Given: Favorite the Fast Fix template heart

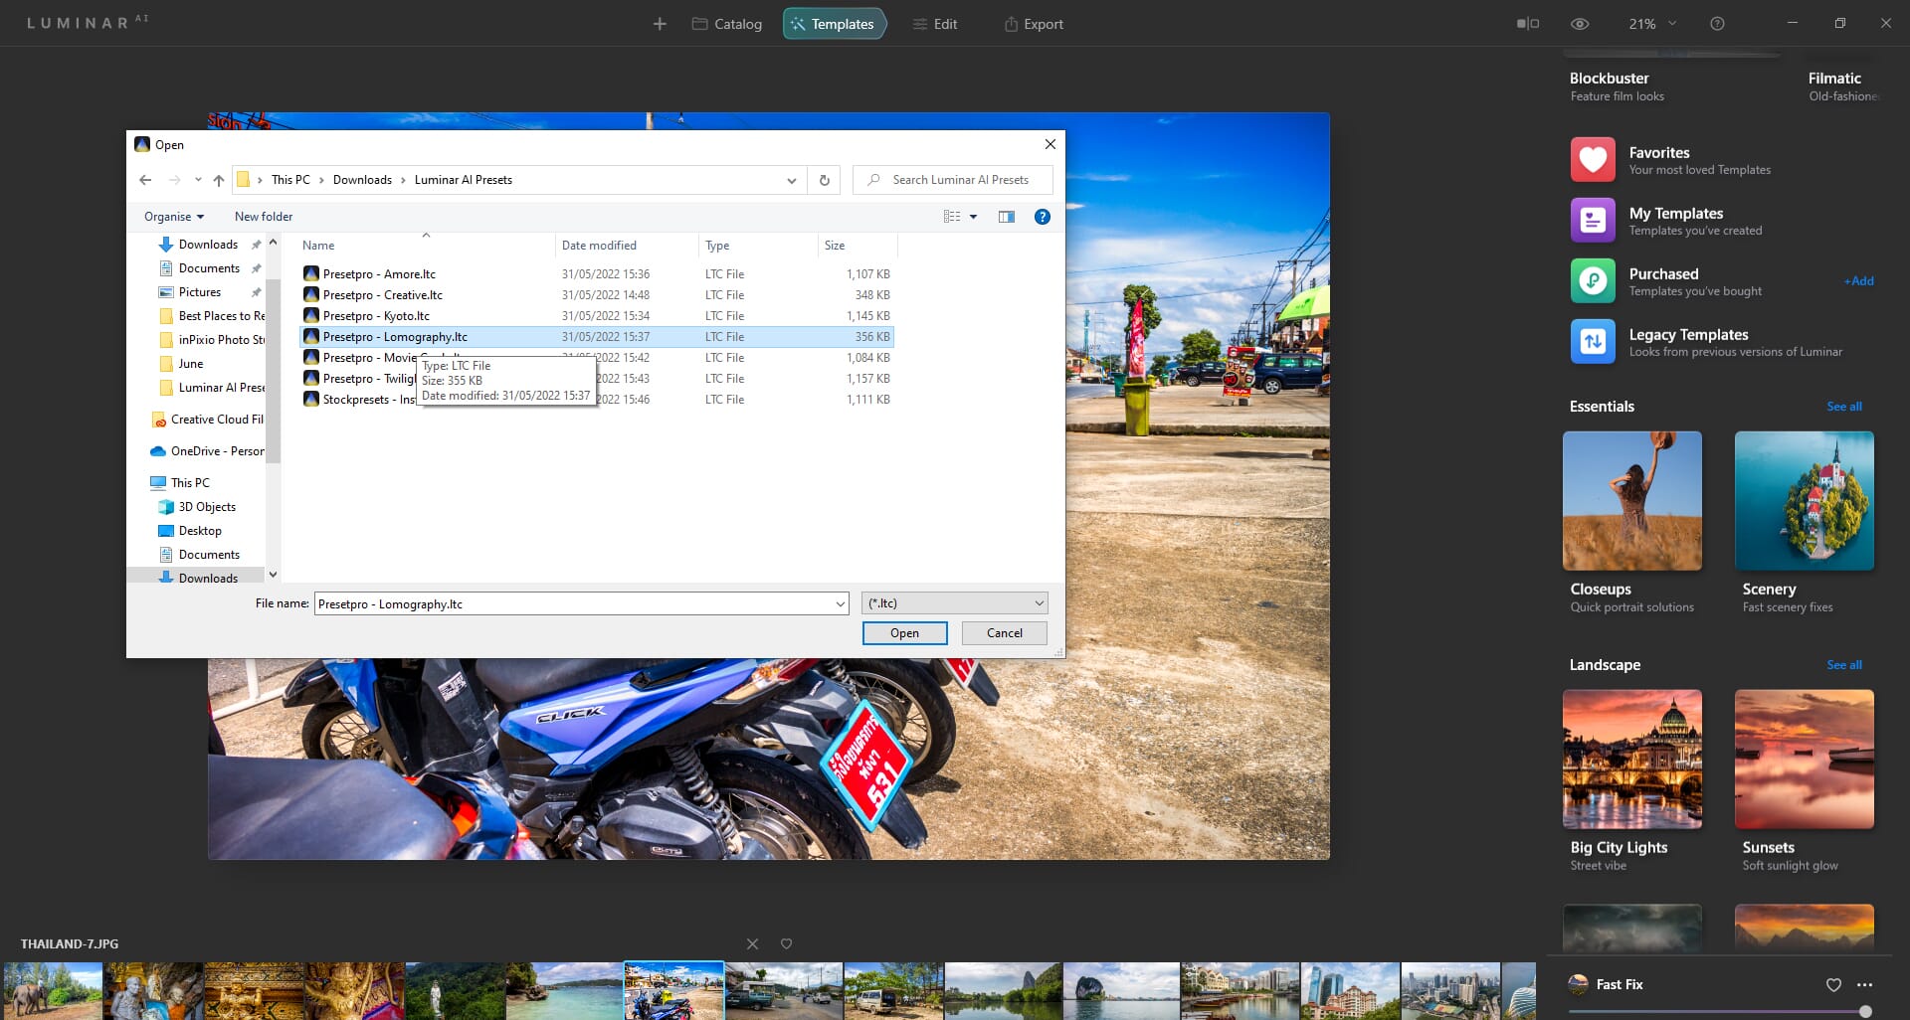Looking at the screenshot, I should (1833, 985).
